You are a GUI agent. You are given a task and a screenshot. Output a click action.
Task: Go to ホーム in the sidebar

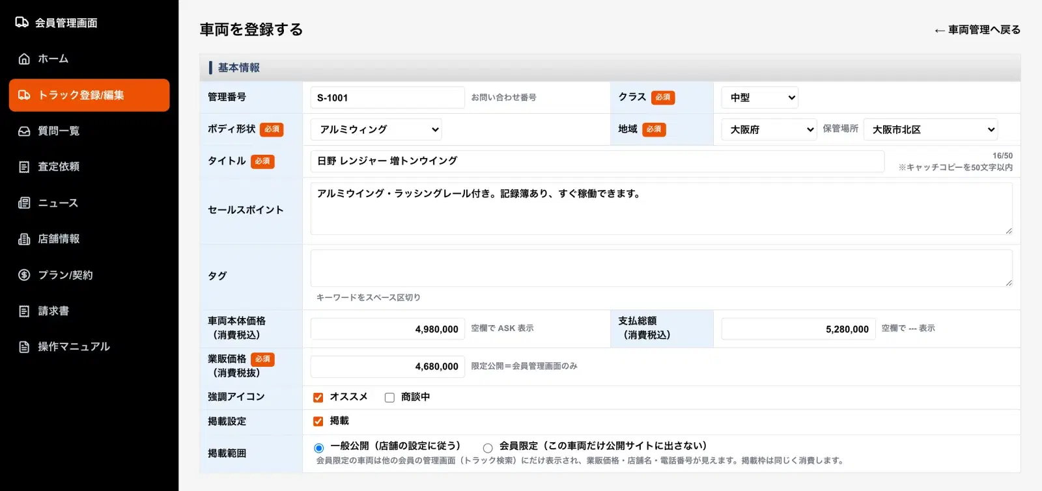click(89, 59)
